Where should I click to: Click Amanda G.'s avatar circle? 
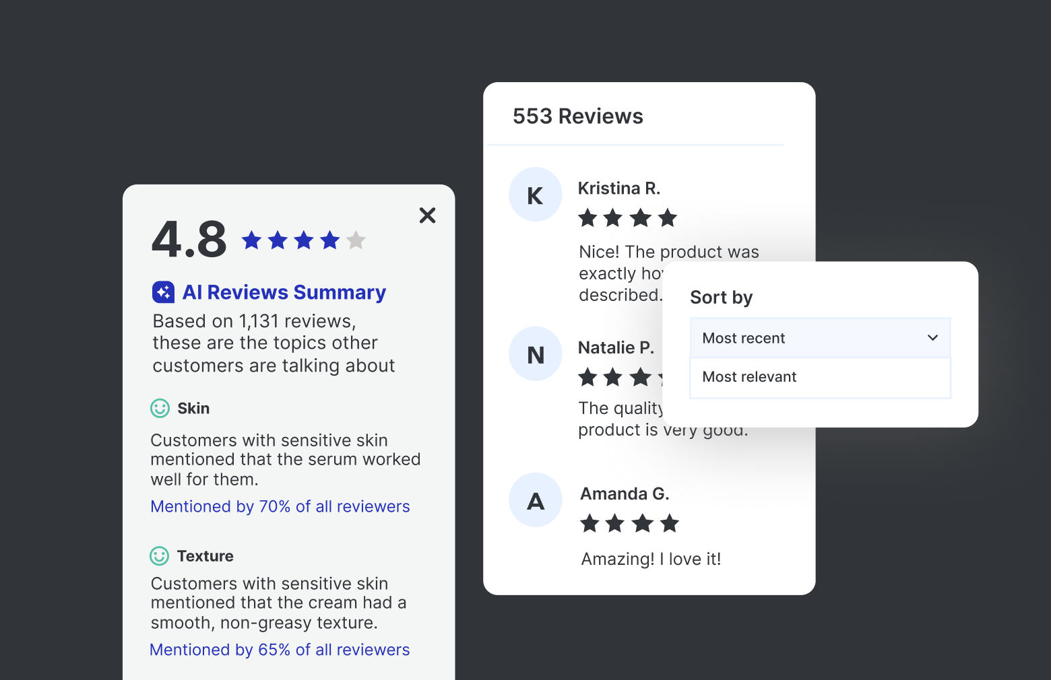536,500
